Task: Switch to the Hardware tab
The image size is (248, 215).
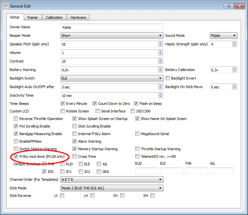Action: 78,17
